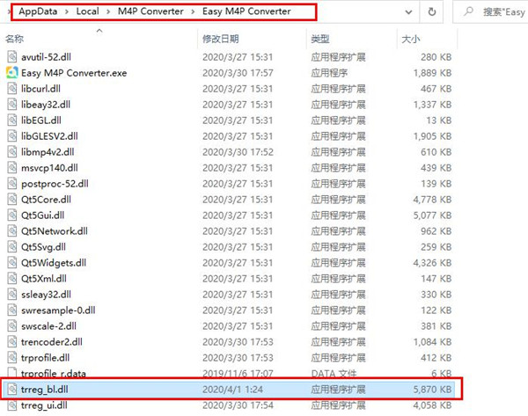Screen dimensions: 528x416
Task: Select the swscale-2.dll file name
Action: (48, 325)
